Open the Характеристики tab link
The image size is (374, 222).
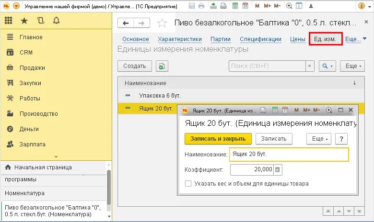pos(180,39)
